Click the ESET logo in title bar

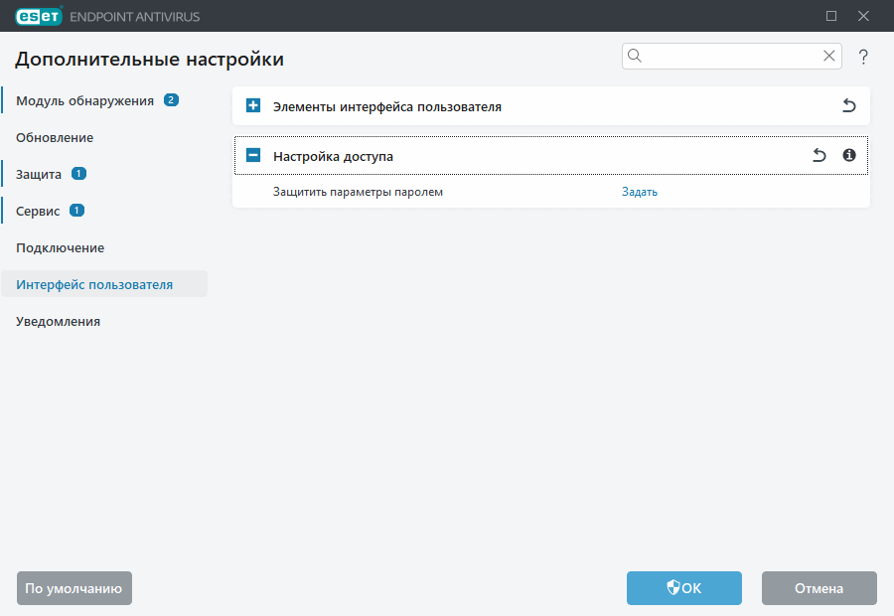[38, 16]
